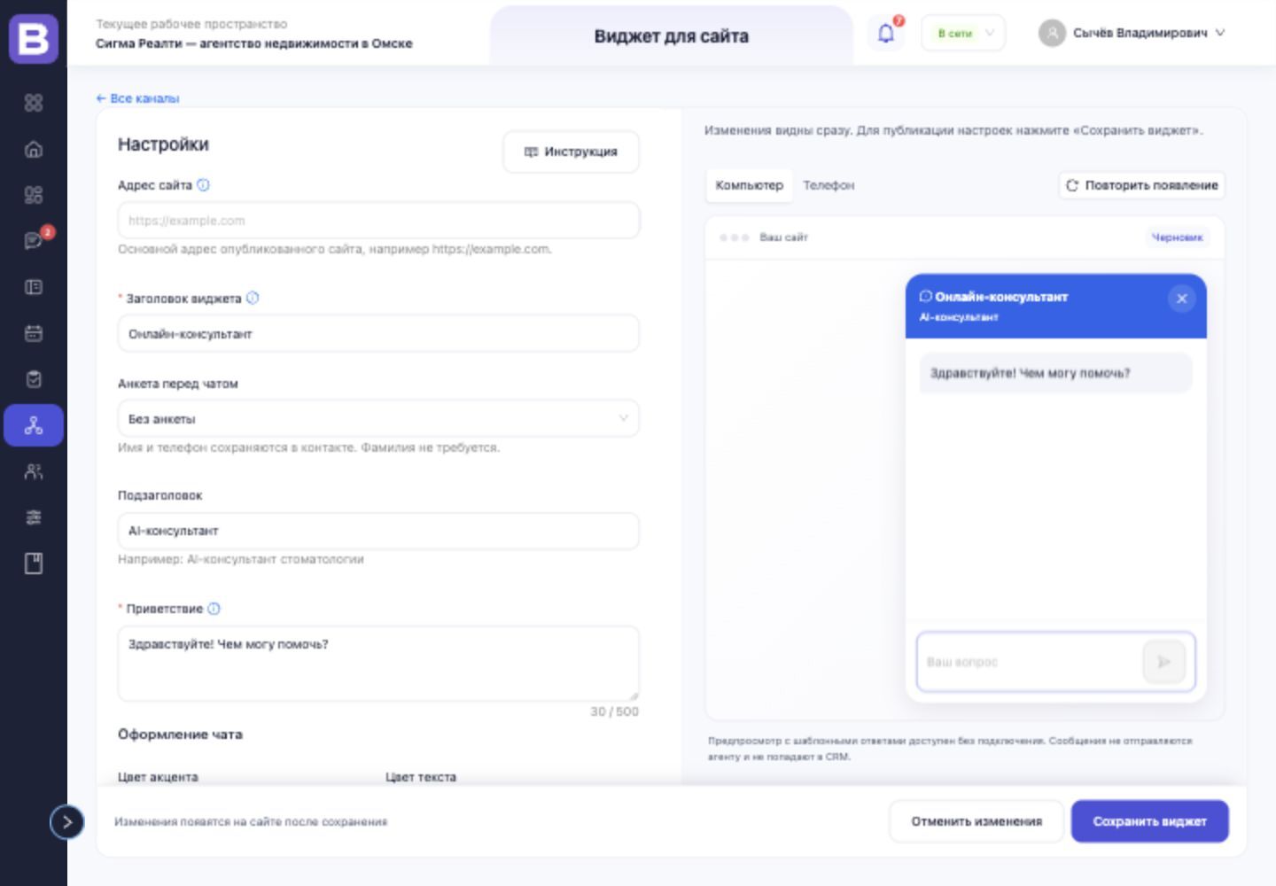
Task: Open the widgets dashboard sidebar icon
Action: coord(34,195)
